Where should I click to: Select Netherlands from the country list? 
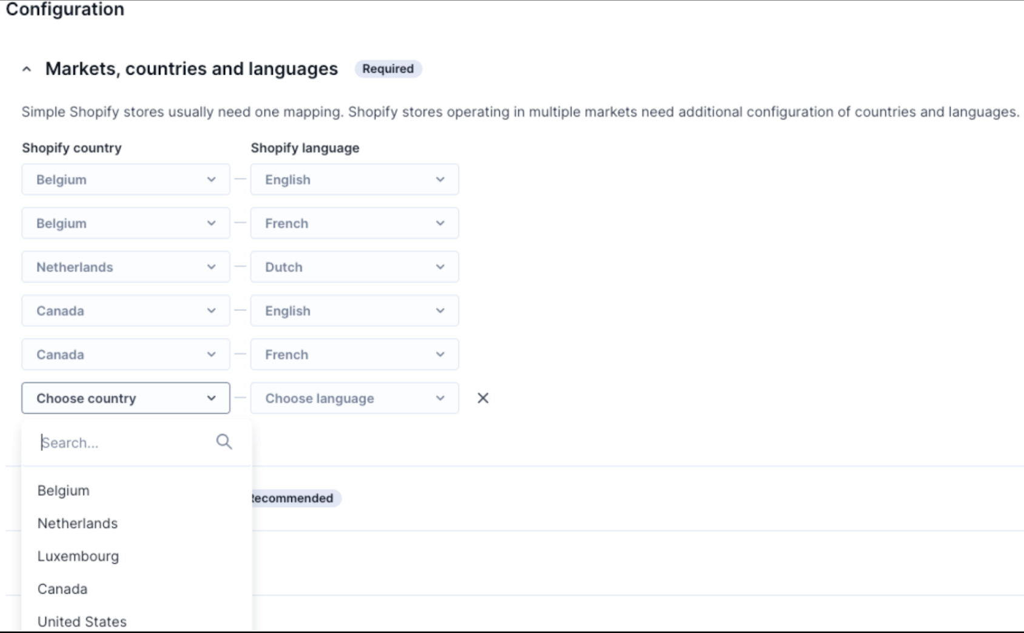pos(78,523)
